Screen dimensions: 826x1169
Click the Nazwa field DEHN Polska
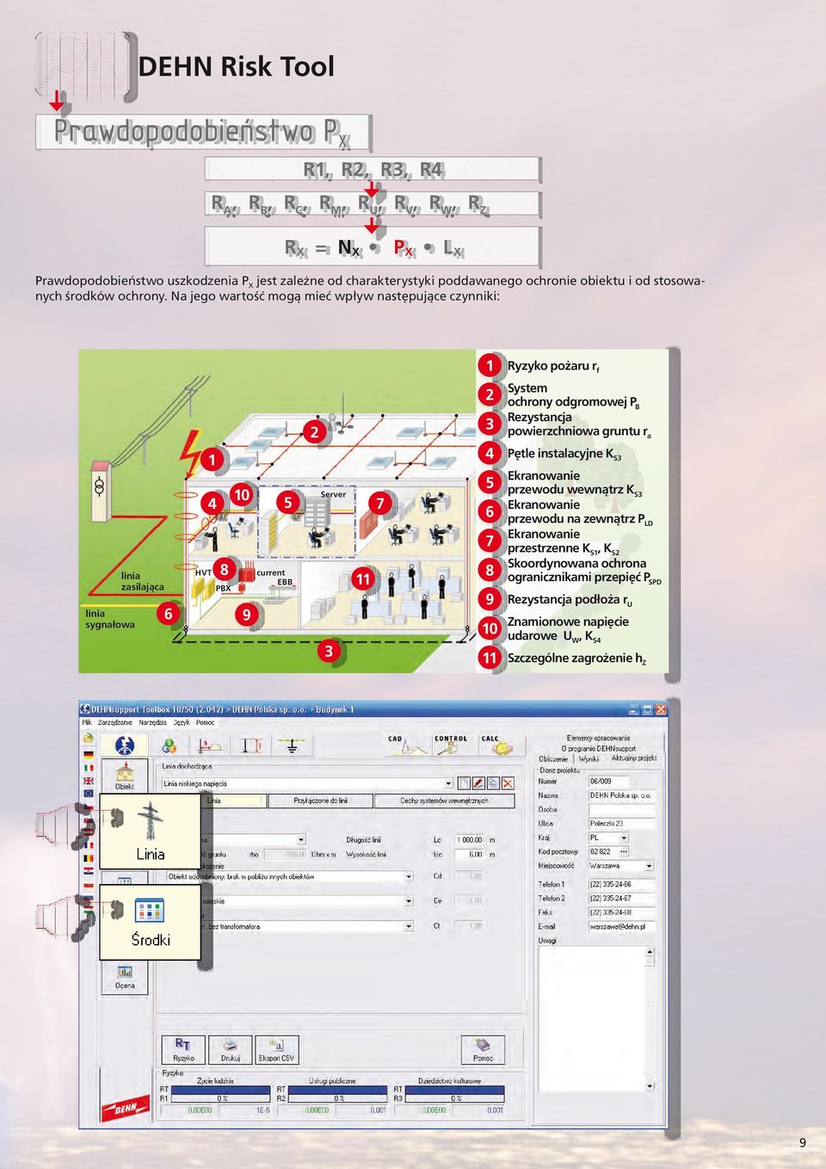pyautogui.click(x=622, y=795)
